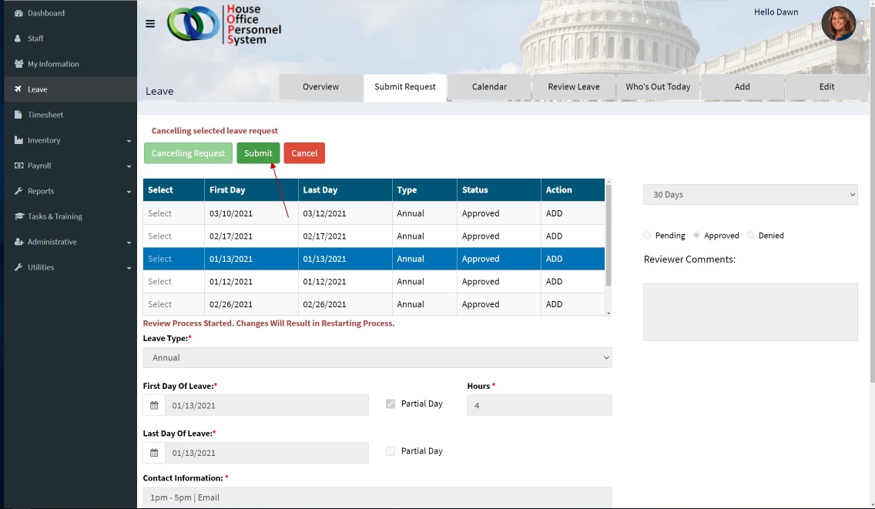The width and height of the screenshot is (875, 509).
Task: Click Dawn's profile avatar picture
Action: click(838, 24)
